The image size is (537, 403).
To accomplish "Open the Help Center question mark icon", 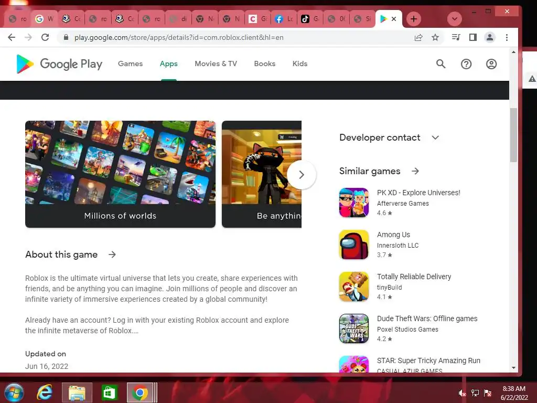I will pyautogui.click(x=466, y=63).
